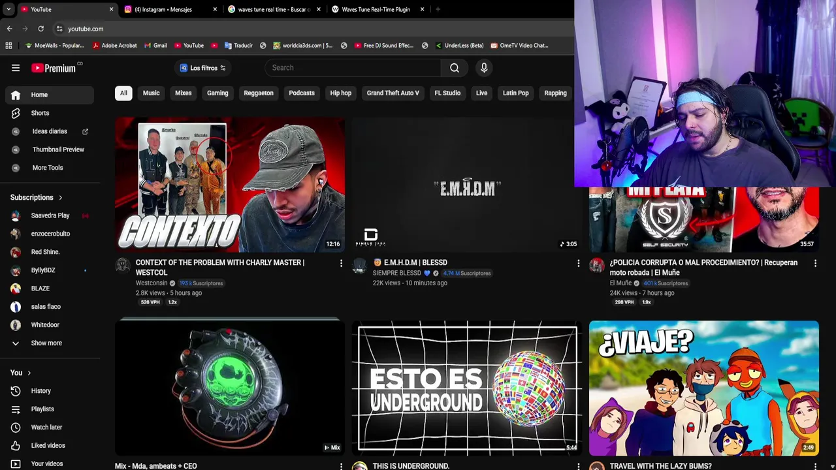
Task: Click El Muñe channel avatar
Action: (597, 265)
